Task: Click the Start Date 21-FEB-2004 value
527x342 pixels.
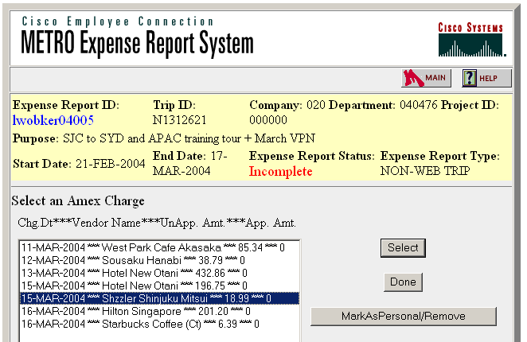Action: [110, 164]
